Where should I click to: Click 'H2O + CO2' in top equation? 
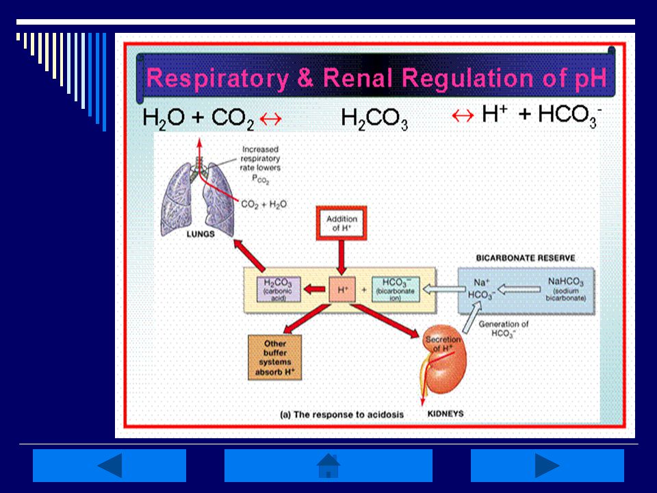[x=198, y=118]
